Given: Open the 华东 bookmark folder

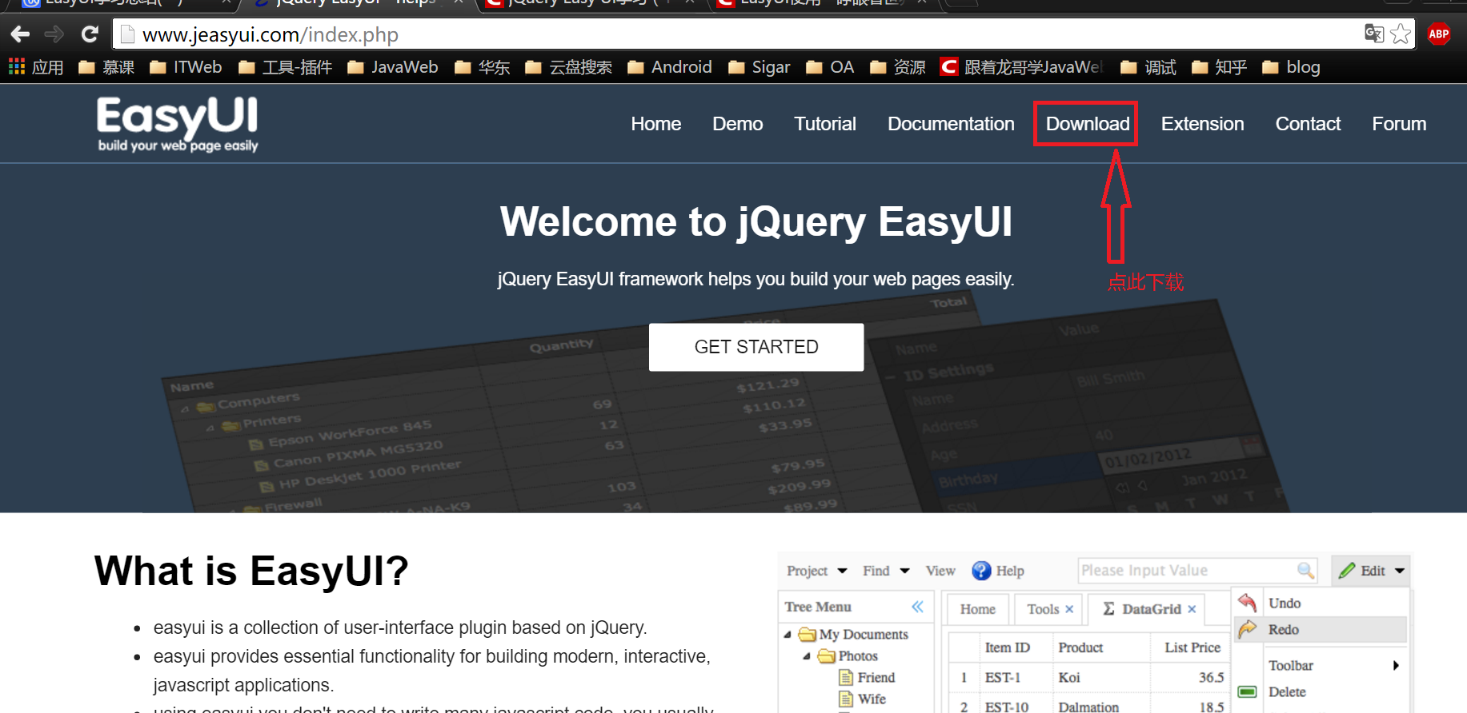Looking at the screenshot, I should 482,67.
